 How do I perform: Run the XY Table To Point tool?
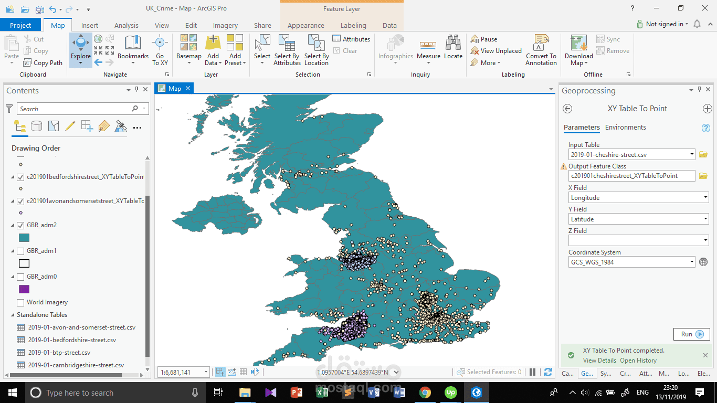(x=691, y=334)
